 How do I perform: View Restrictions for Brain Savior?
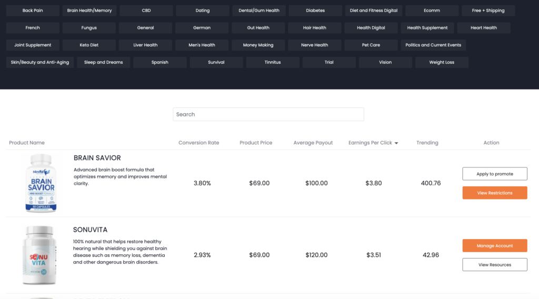click(495, 193)
